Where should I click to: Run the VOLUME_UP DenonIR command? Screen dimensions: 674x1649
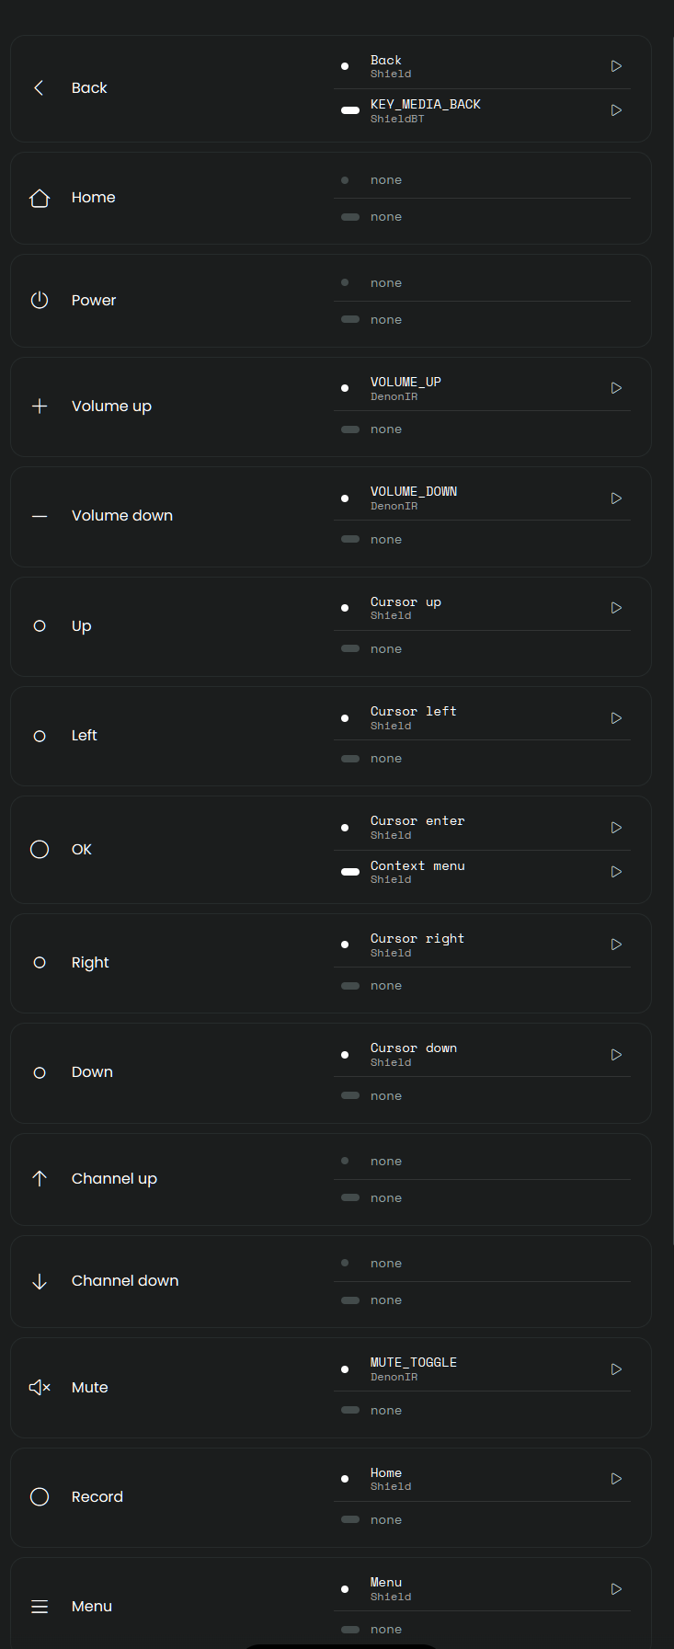[x=616, y=388]
